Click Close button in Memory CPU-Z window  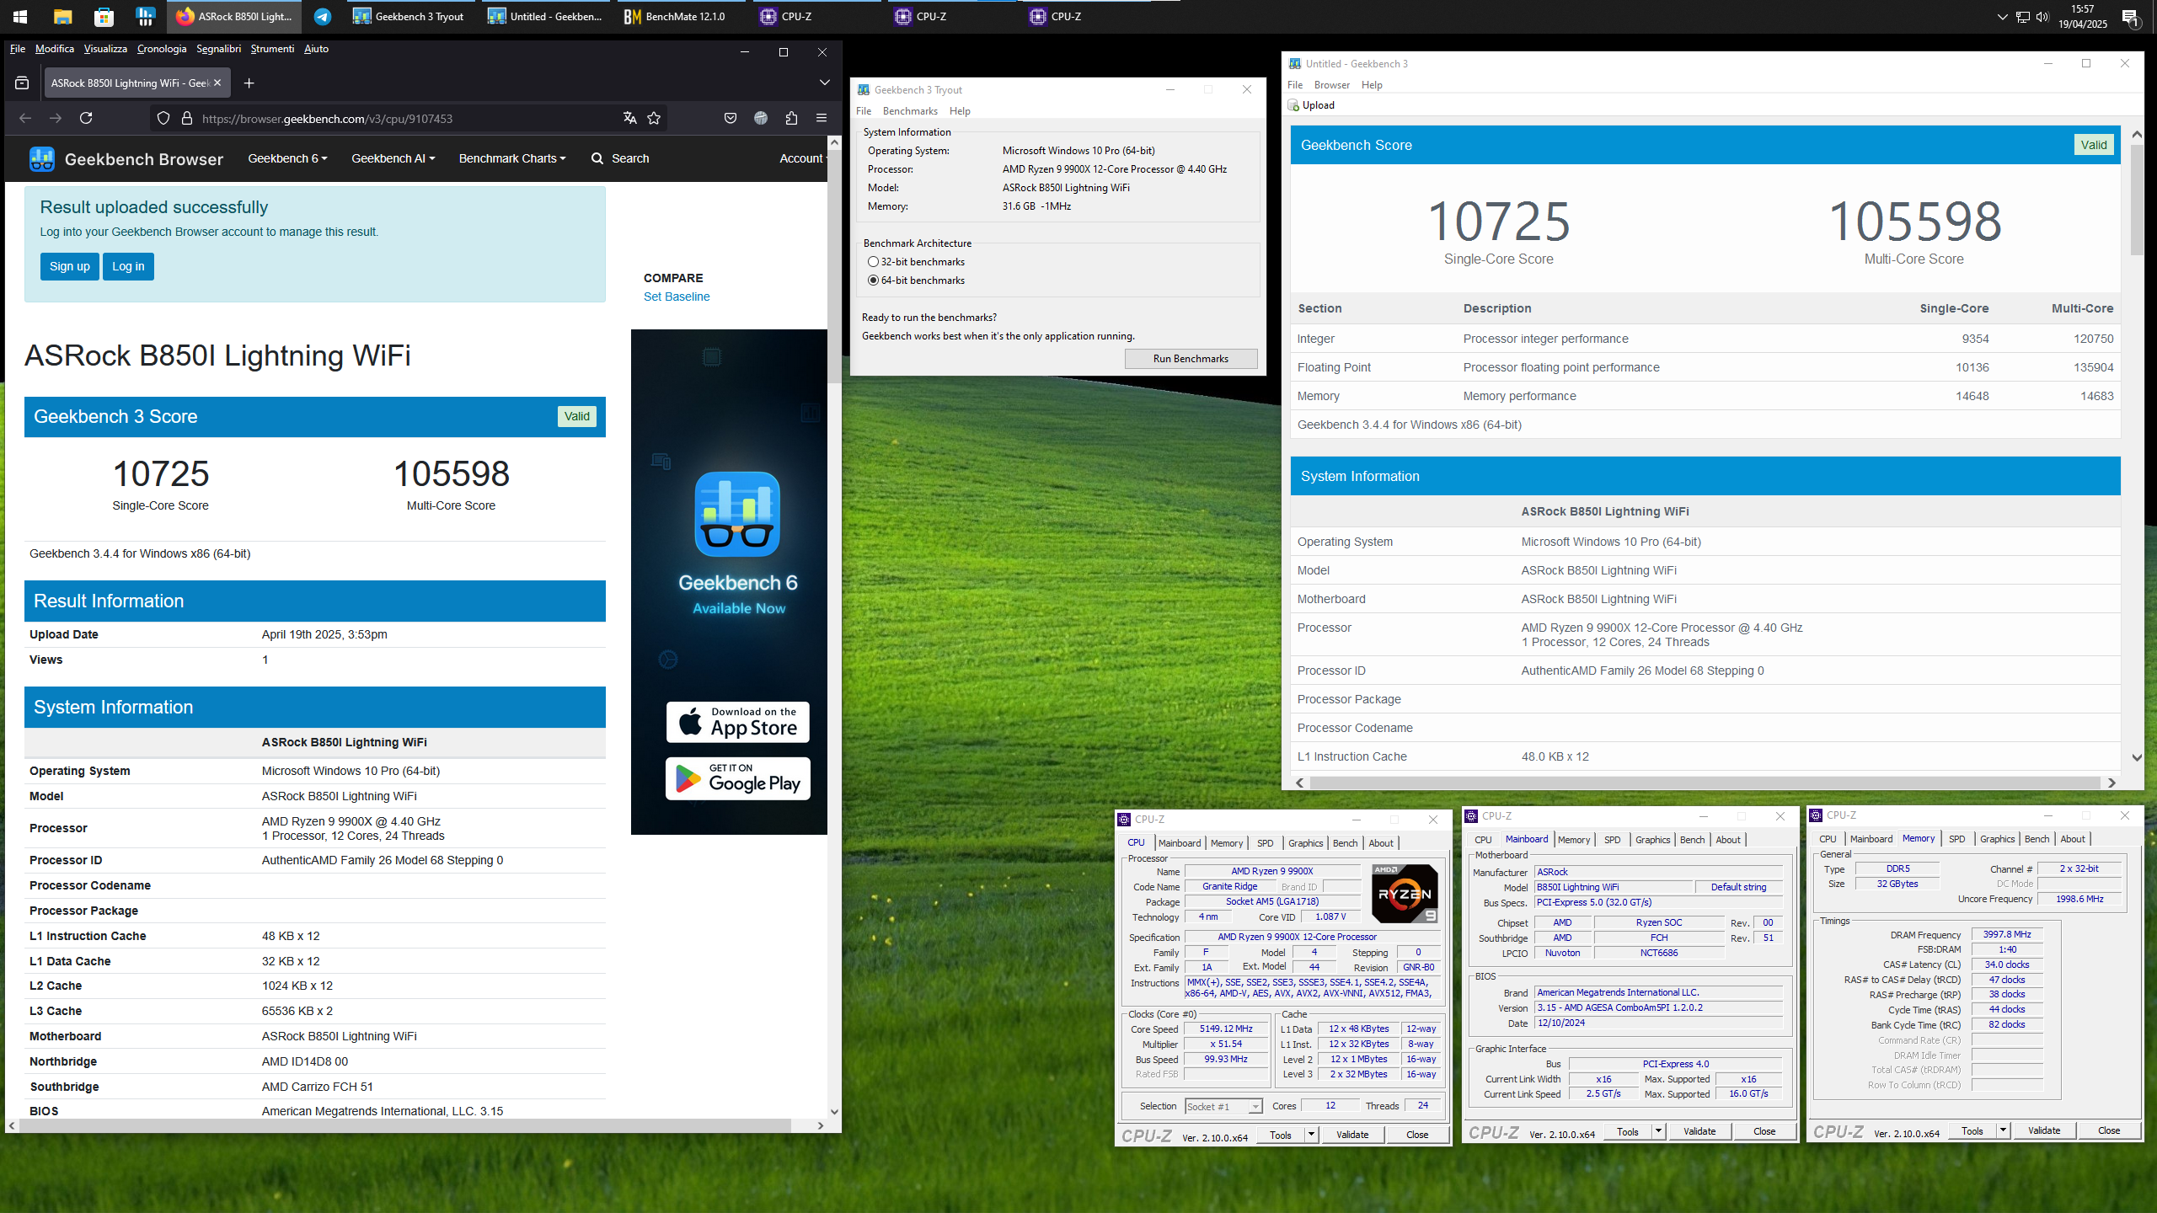click(x=2109, y=1130)
